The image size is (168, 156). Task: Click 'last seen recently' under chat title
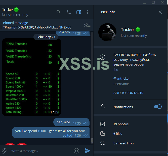click(15, 15)
